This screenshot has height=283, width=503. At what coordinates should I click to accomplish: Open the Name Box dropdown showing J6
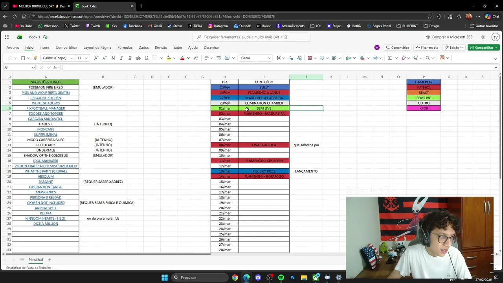point(33,67)
